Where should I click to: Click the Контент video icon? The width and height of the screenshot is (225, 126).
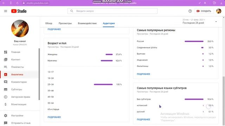[6, 59]
